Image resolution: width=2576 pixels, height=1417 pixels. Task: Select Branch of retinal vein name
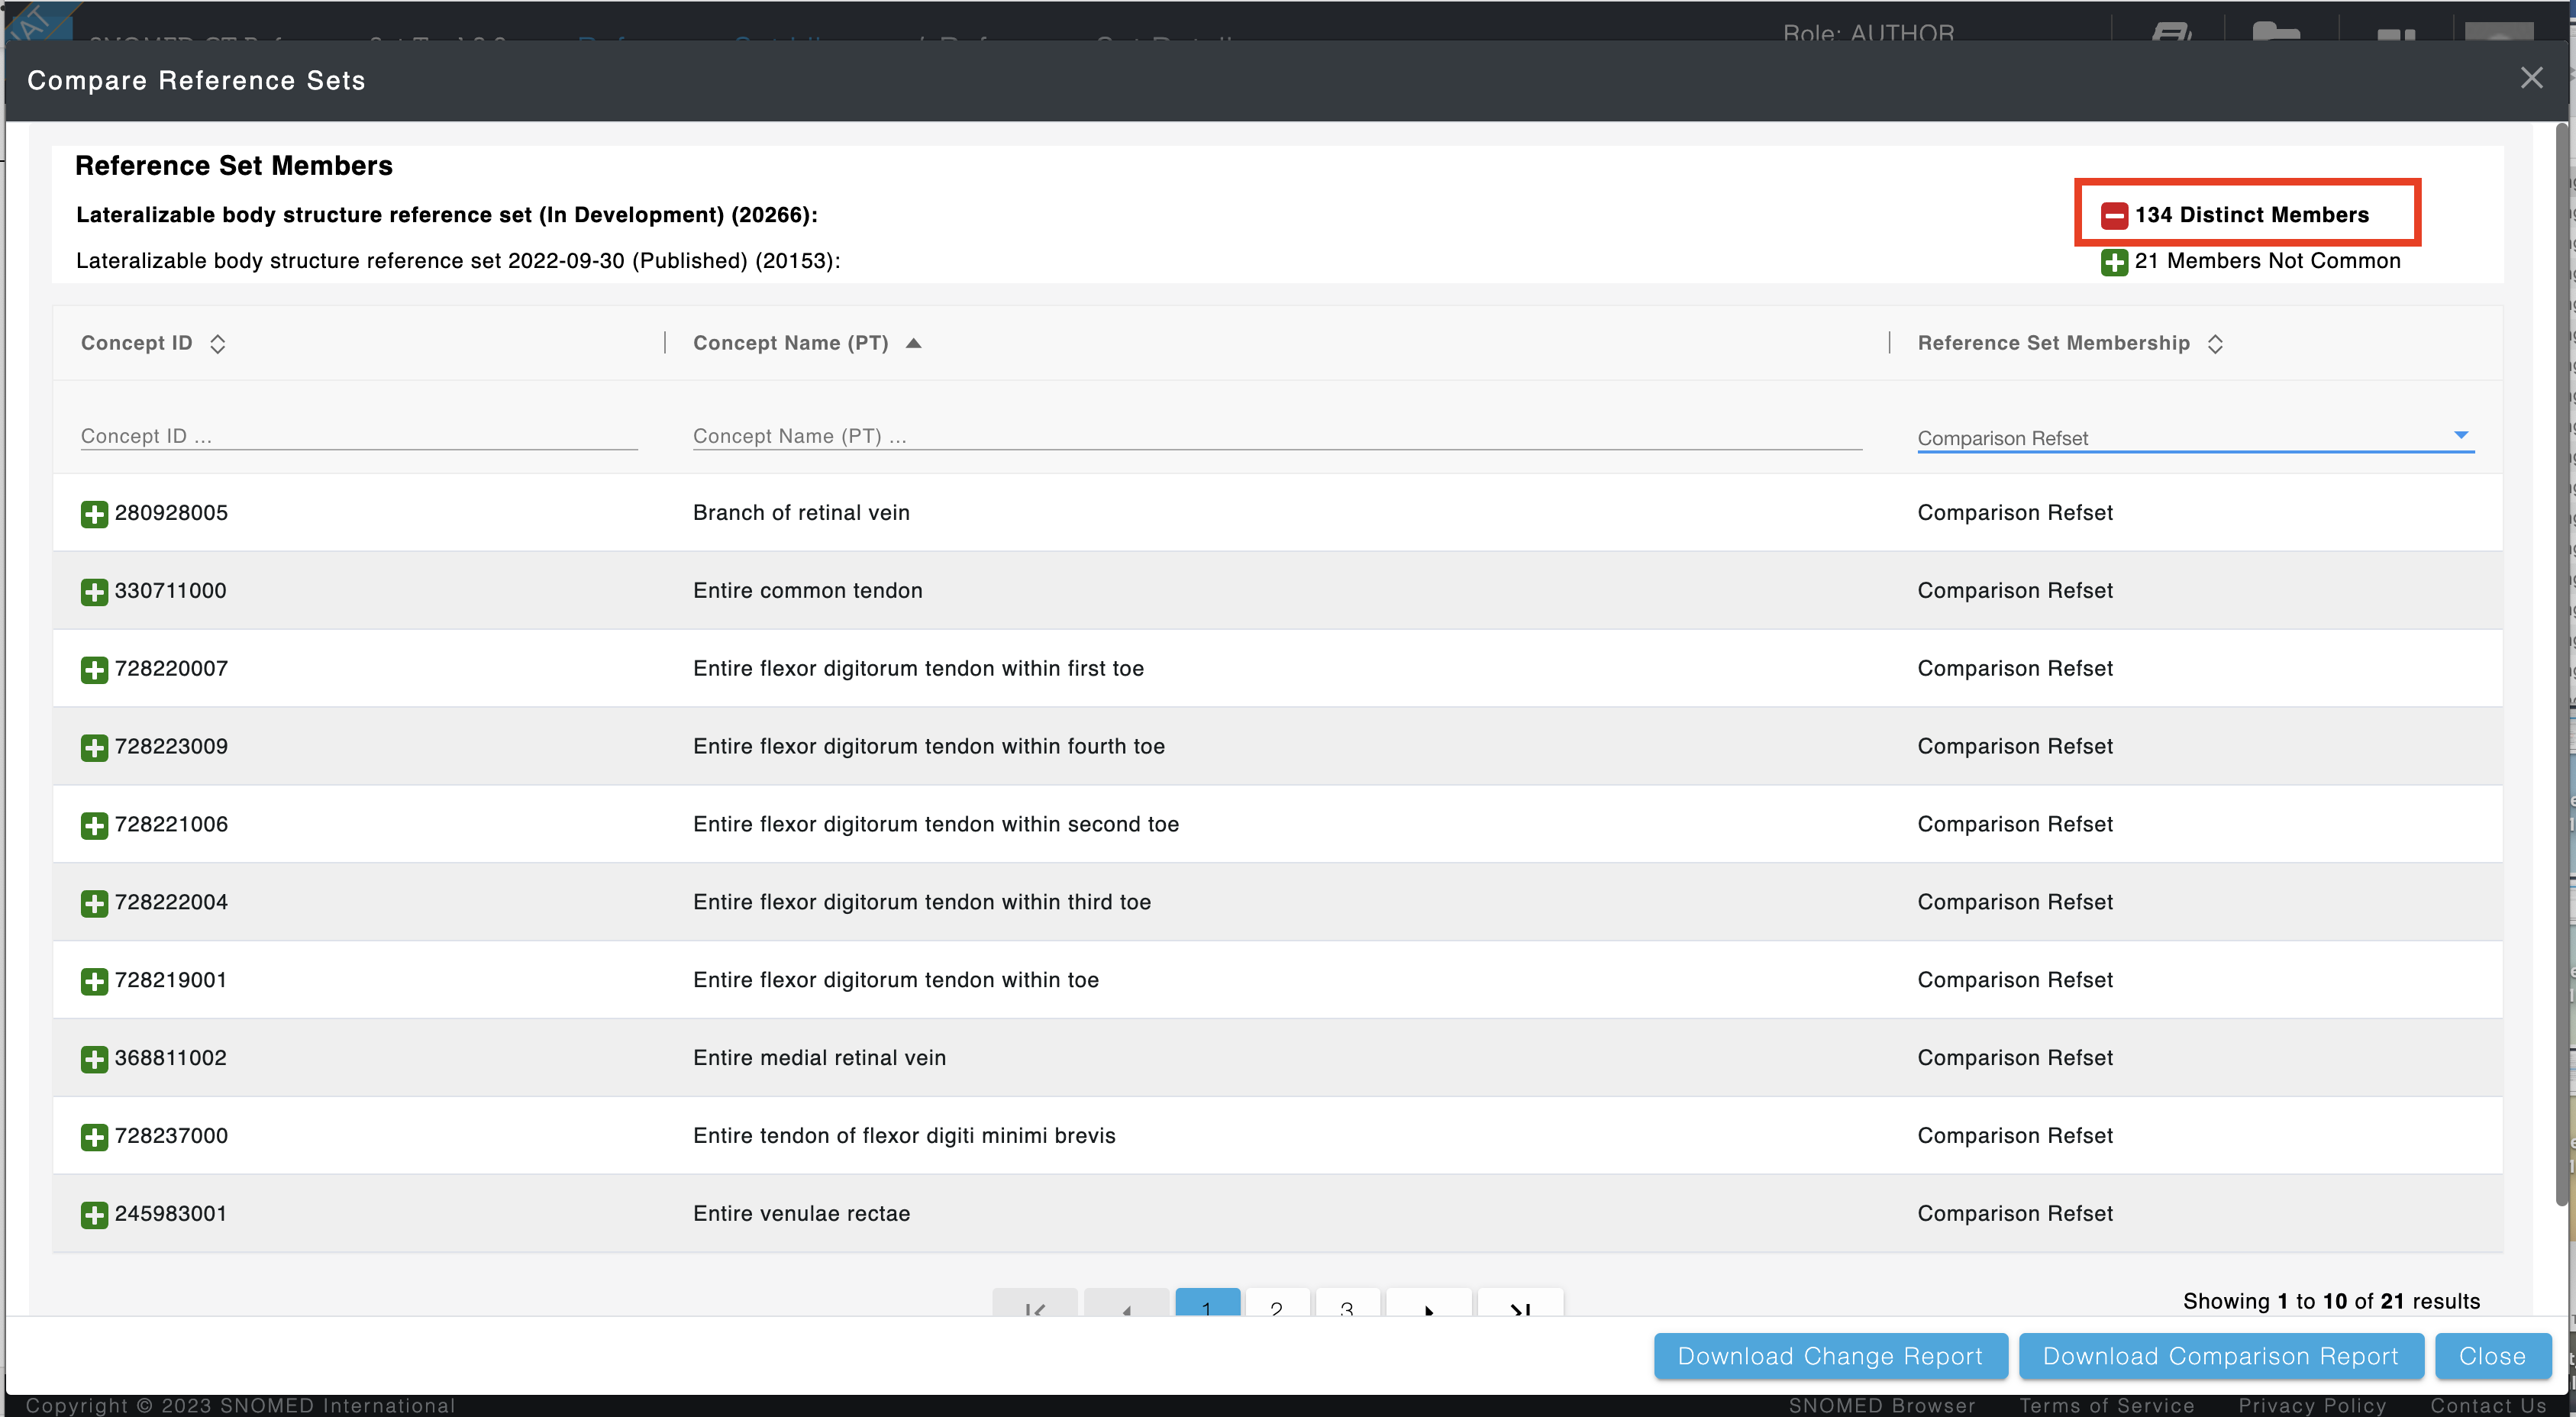tap(801, 513)
